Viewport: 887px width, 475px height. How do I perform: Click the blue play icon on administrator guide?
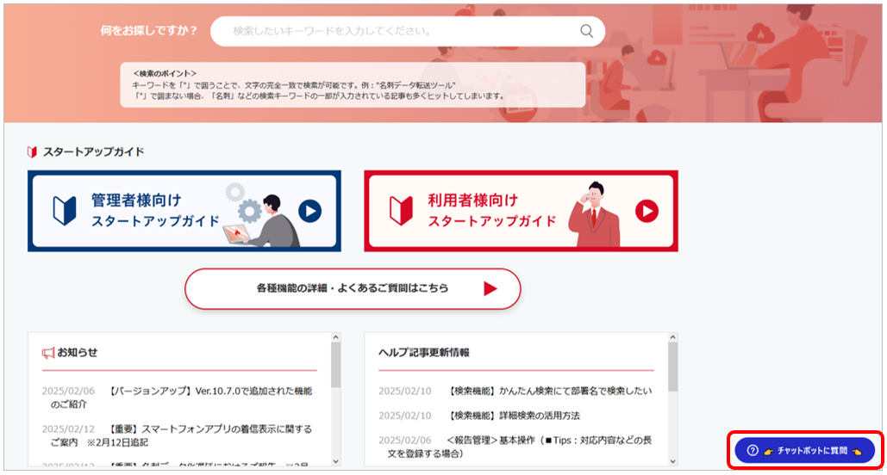[310, 211]
